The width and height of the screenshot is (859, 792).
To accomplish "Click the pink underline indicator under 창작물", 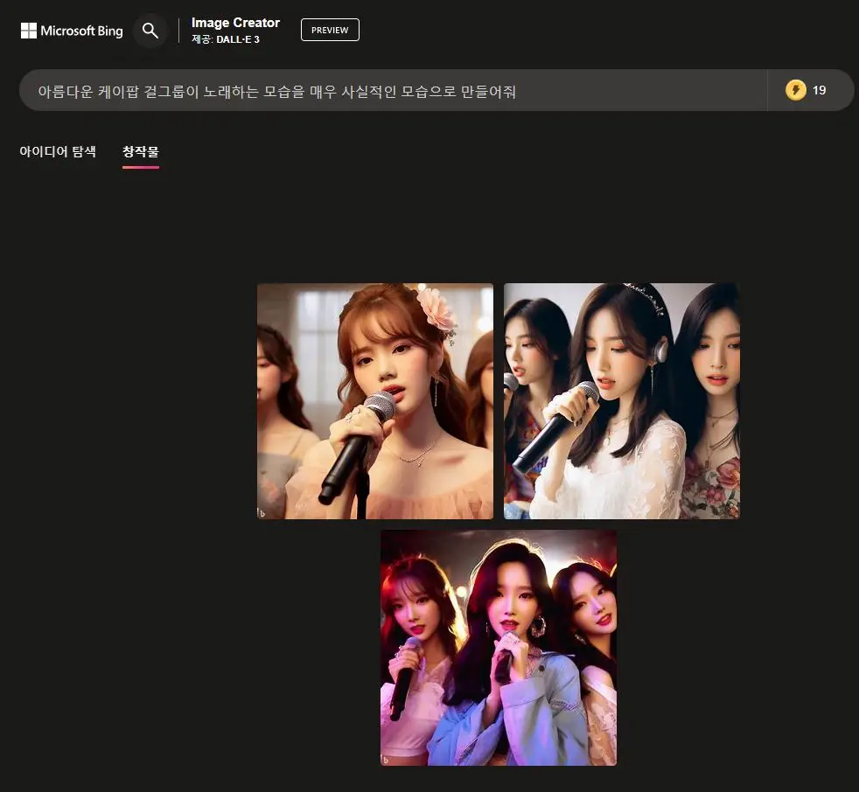I will [140, 166].
